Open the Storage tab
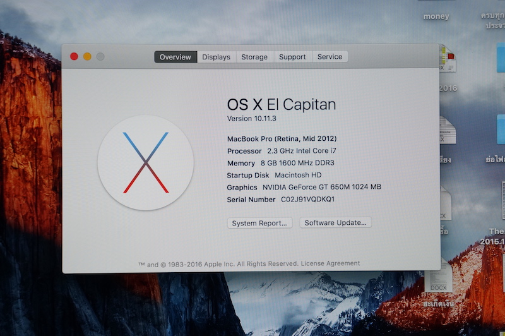The height and width of the screenshot is (336, 505). (254, 57)
